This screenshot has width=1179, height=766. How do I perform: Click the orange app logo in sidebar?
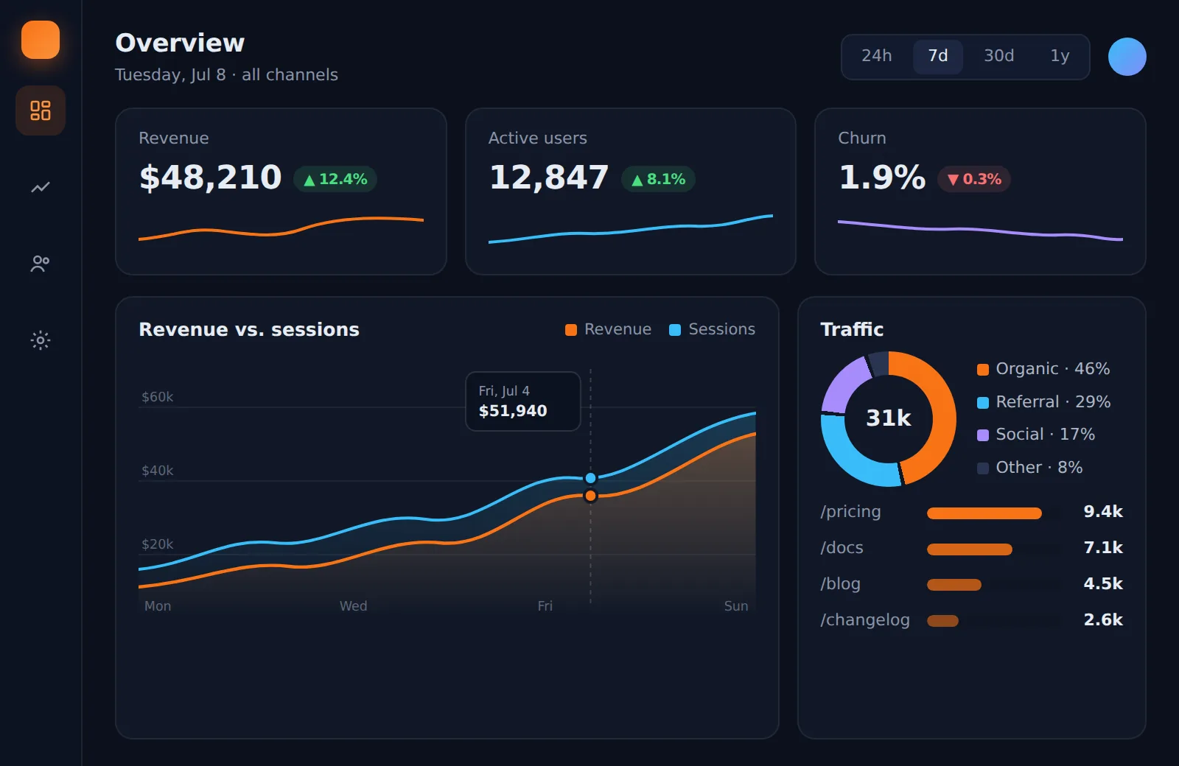[x=41, y=40]
